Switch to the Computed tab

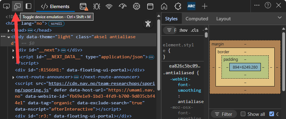[x=197, y=19]
